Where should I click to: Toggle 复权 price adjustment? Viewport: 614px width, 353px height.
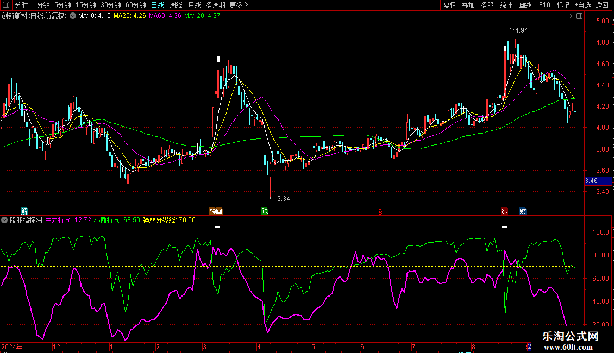(x=449, y=5)
